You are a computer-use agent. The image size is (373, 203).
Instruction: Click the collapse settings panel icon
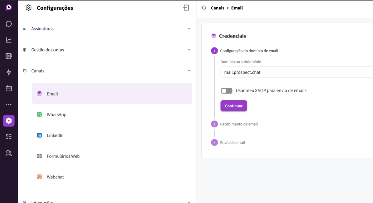pos(186,8)
